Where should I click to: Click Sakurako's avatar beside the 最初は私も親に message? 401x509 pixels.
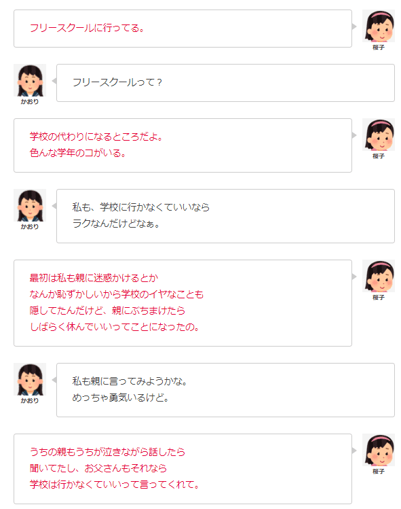379,276
